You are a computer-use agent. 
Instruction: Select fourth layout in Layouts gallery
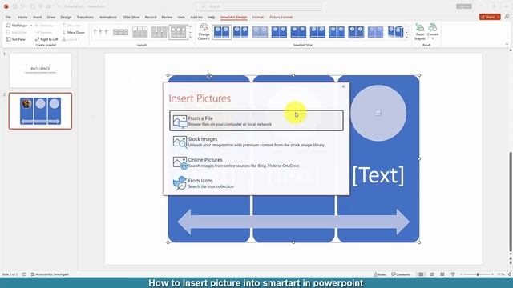pyautogui.click(x=159, y=32)
